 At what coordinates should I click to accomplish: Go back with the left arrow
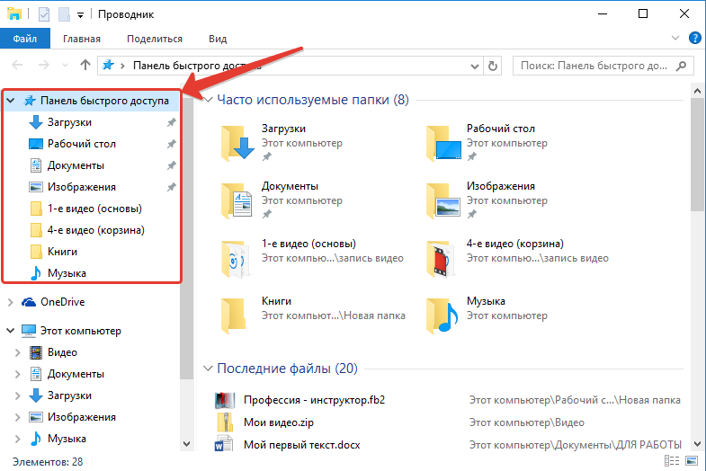(17, 66)
